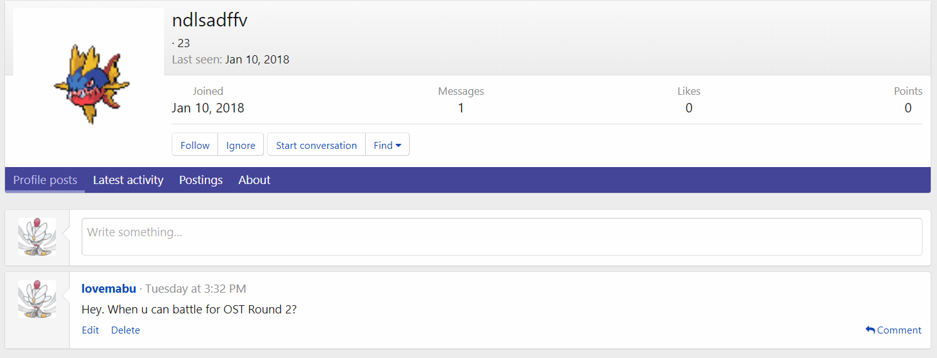The image size is (937, 358).
Task: Click the avatar beside the Write something box
Action: [x=37, y=237]
